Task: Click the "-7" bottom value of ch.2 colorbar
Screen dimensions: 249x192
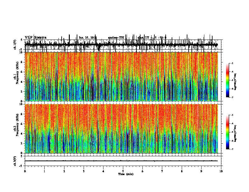Action: pyautogui.click(x=232, y=149)
